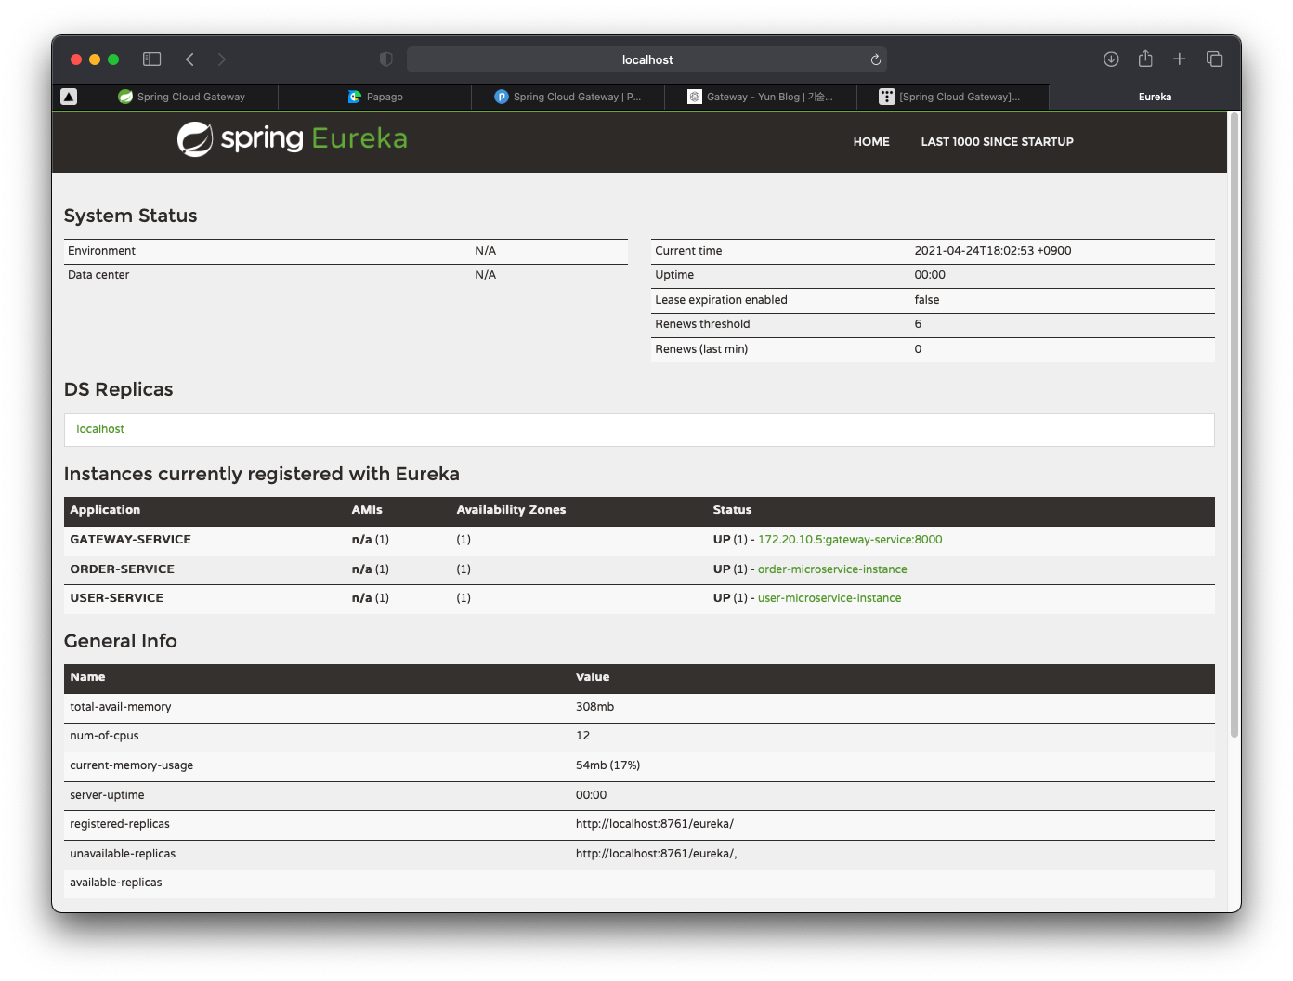Screen dimensions: 1293x981
Task: Click the registered-replicas URL value
Action: pyautogui.click(x=654, y=824)
